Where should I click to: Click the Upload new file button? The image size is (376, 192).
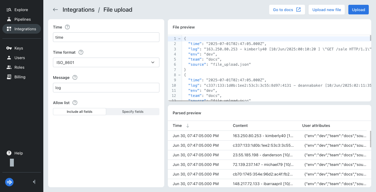coord(327,10)
